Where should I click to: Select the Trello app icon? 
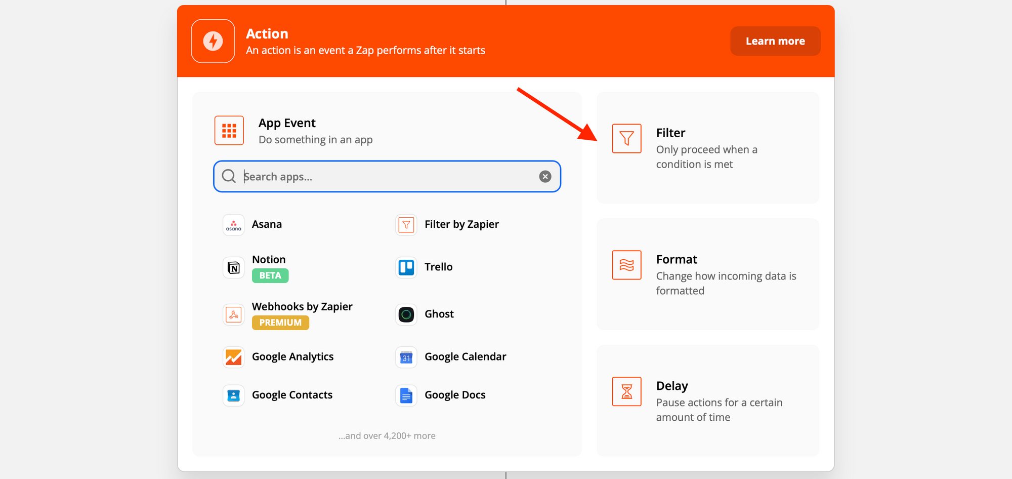point(406,267)
